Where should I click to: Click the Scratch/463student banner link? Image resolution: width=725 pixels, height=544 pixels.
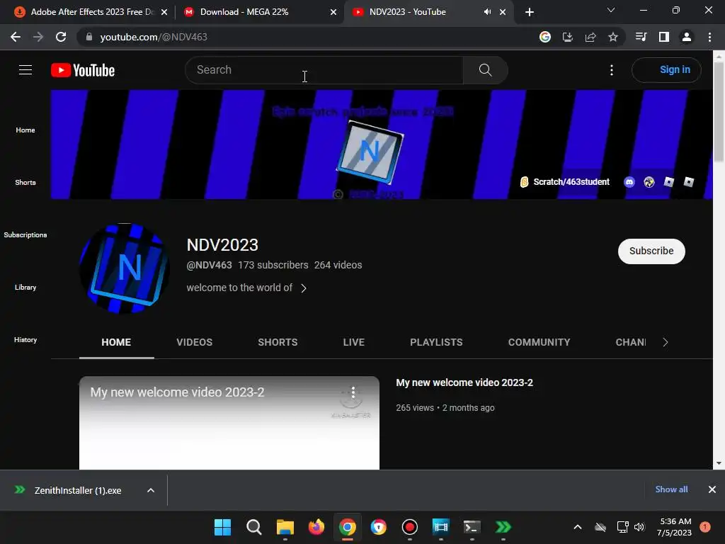pyautogui.click(x=565, y=182)
